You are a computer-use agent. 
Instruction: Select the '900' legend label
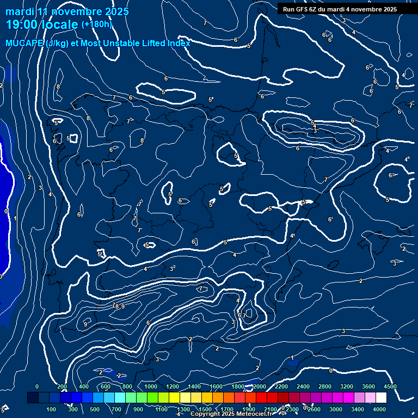pos(138,409)
